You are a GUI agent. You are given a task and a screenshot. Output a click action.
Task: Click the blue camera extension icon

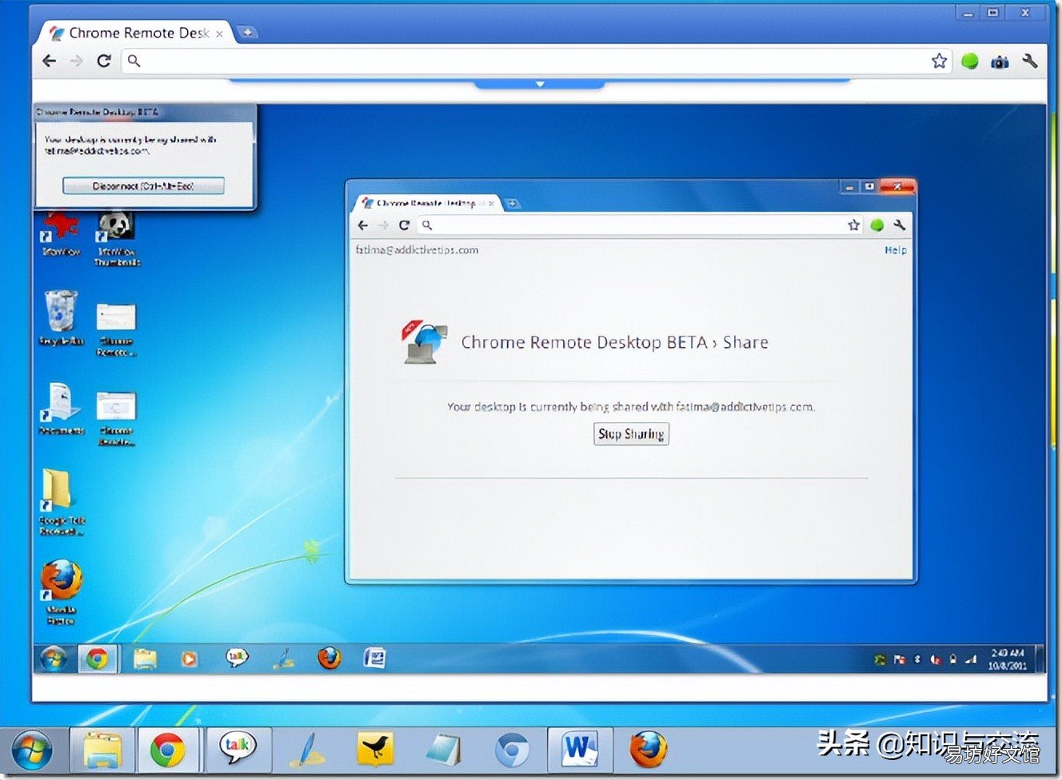click(1000, 62)
